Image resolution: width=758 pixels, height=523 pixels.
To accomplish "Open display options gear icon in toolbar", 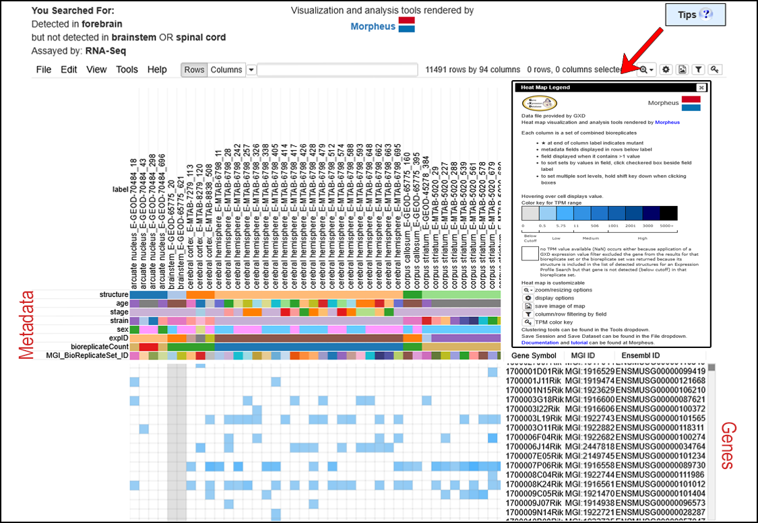I will pos(666,69).
